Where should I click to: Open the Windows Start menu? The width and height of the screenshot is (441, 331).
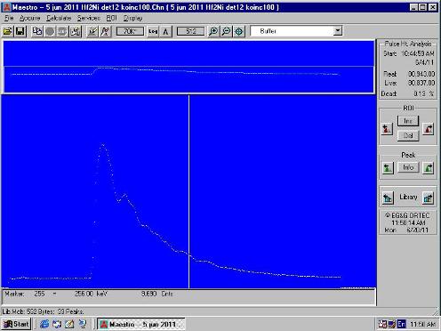click(17, 324)
